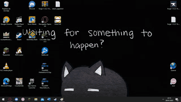Open Papelera de reciclaje desktop icon

tap(6, 6)
